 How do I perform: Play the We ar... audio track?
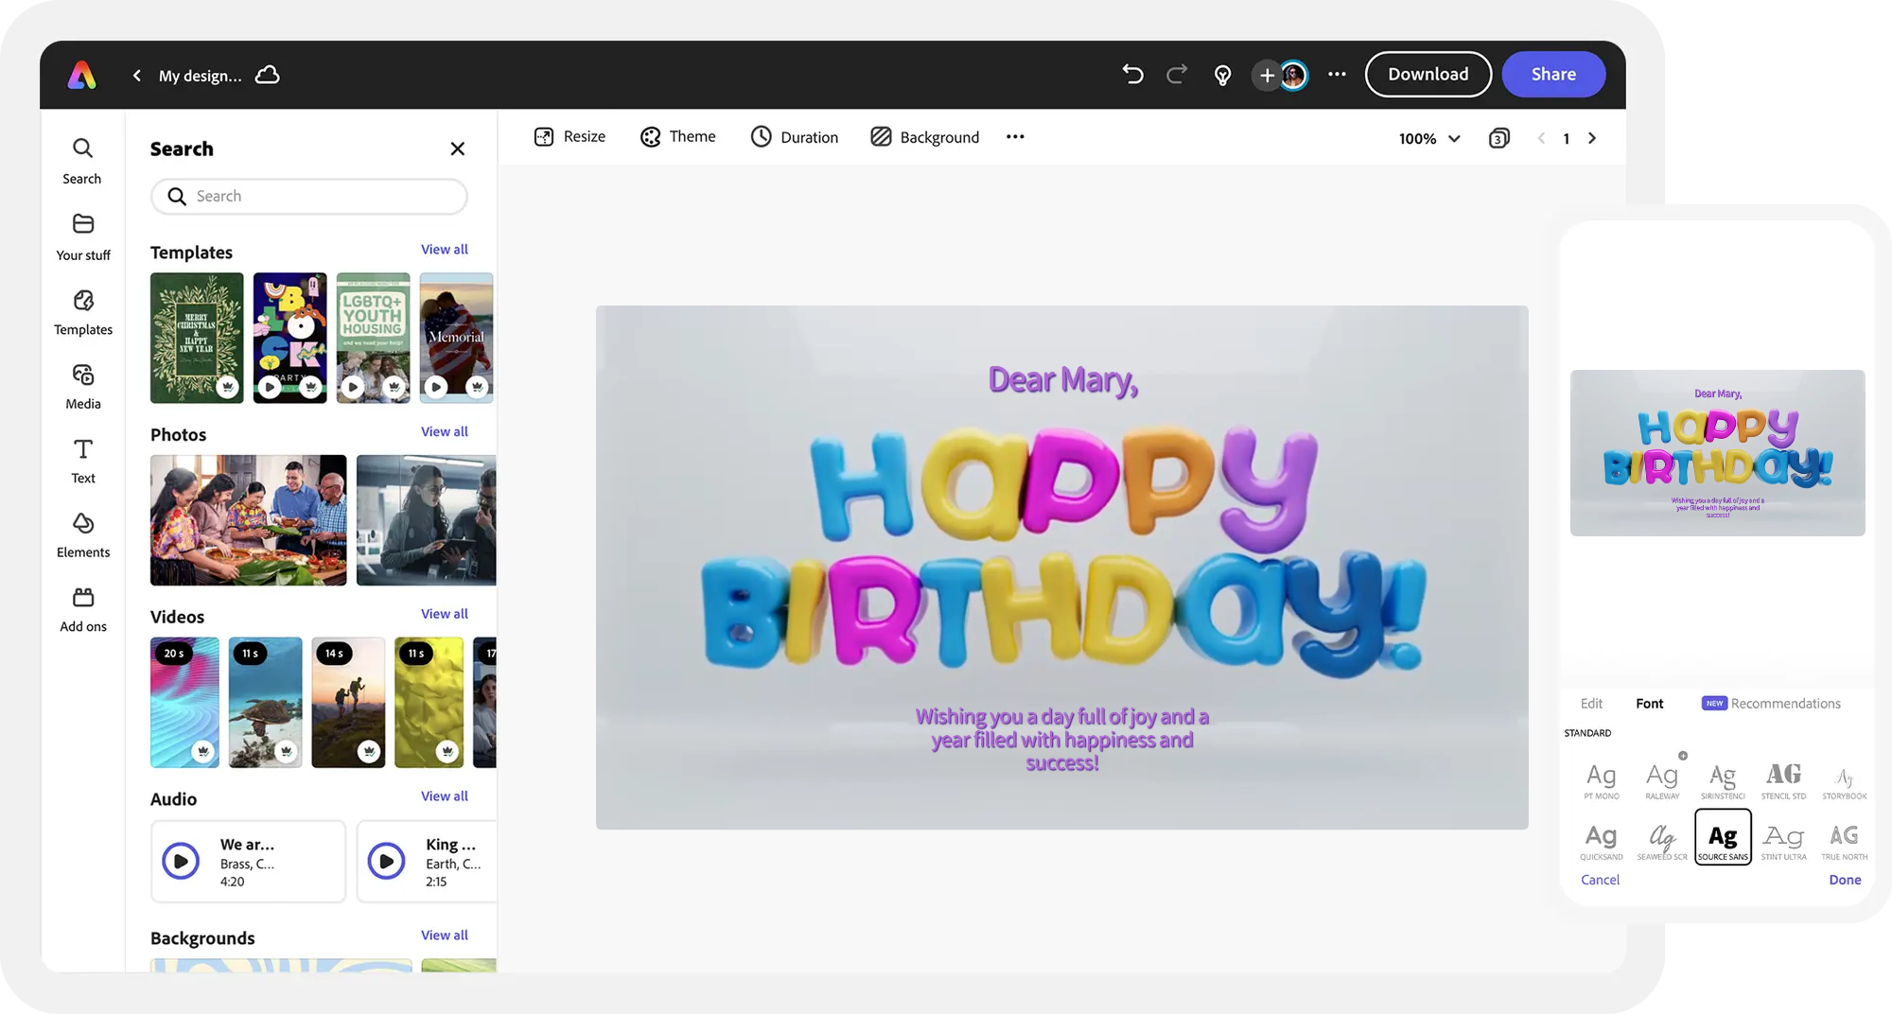point(181,861)
